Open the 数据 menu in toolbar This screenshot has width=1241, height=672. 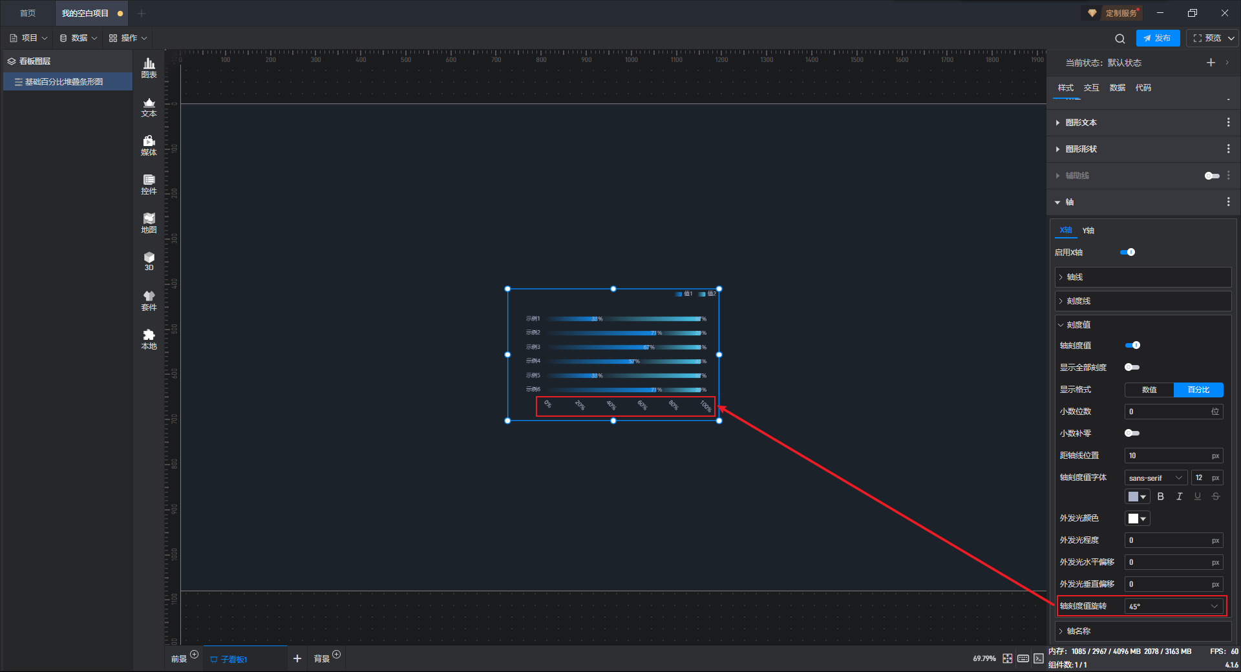coord(78,38)
